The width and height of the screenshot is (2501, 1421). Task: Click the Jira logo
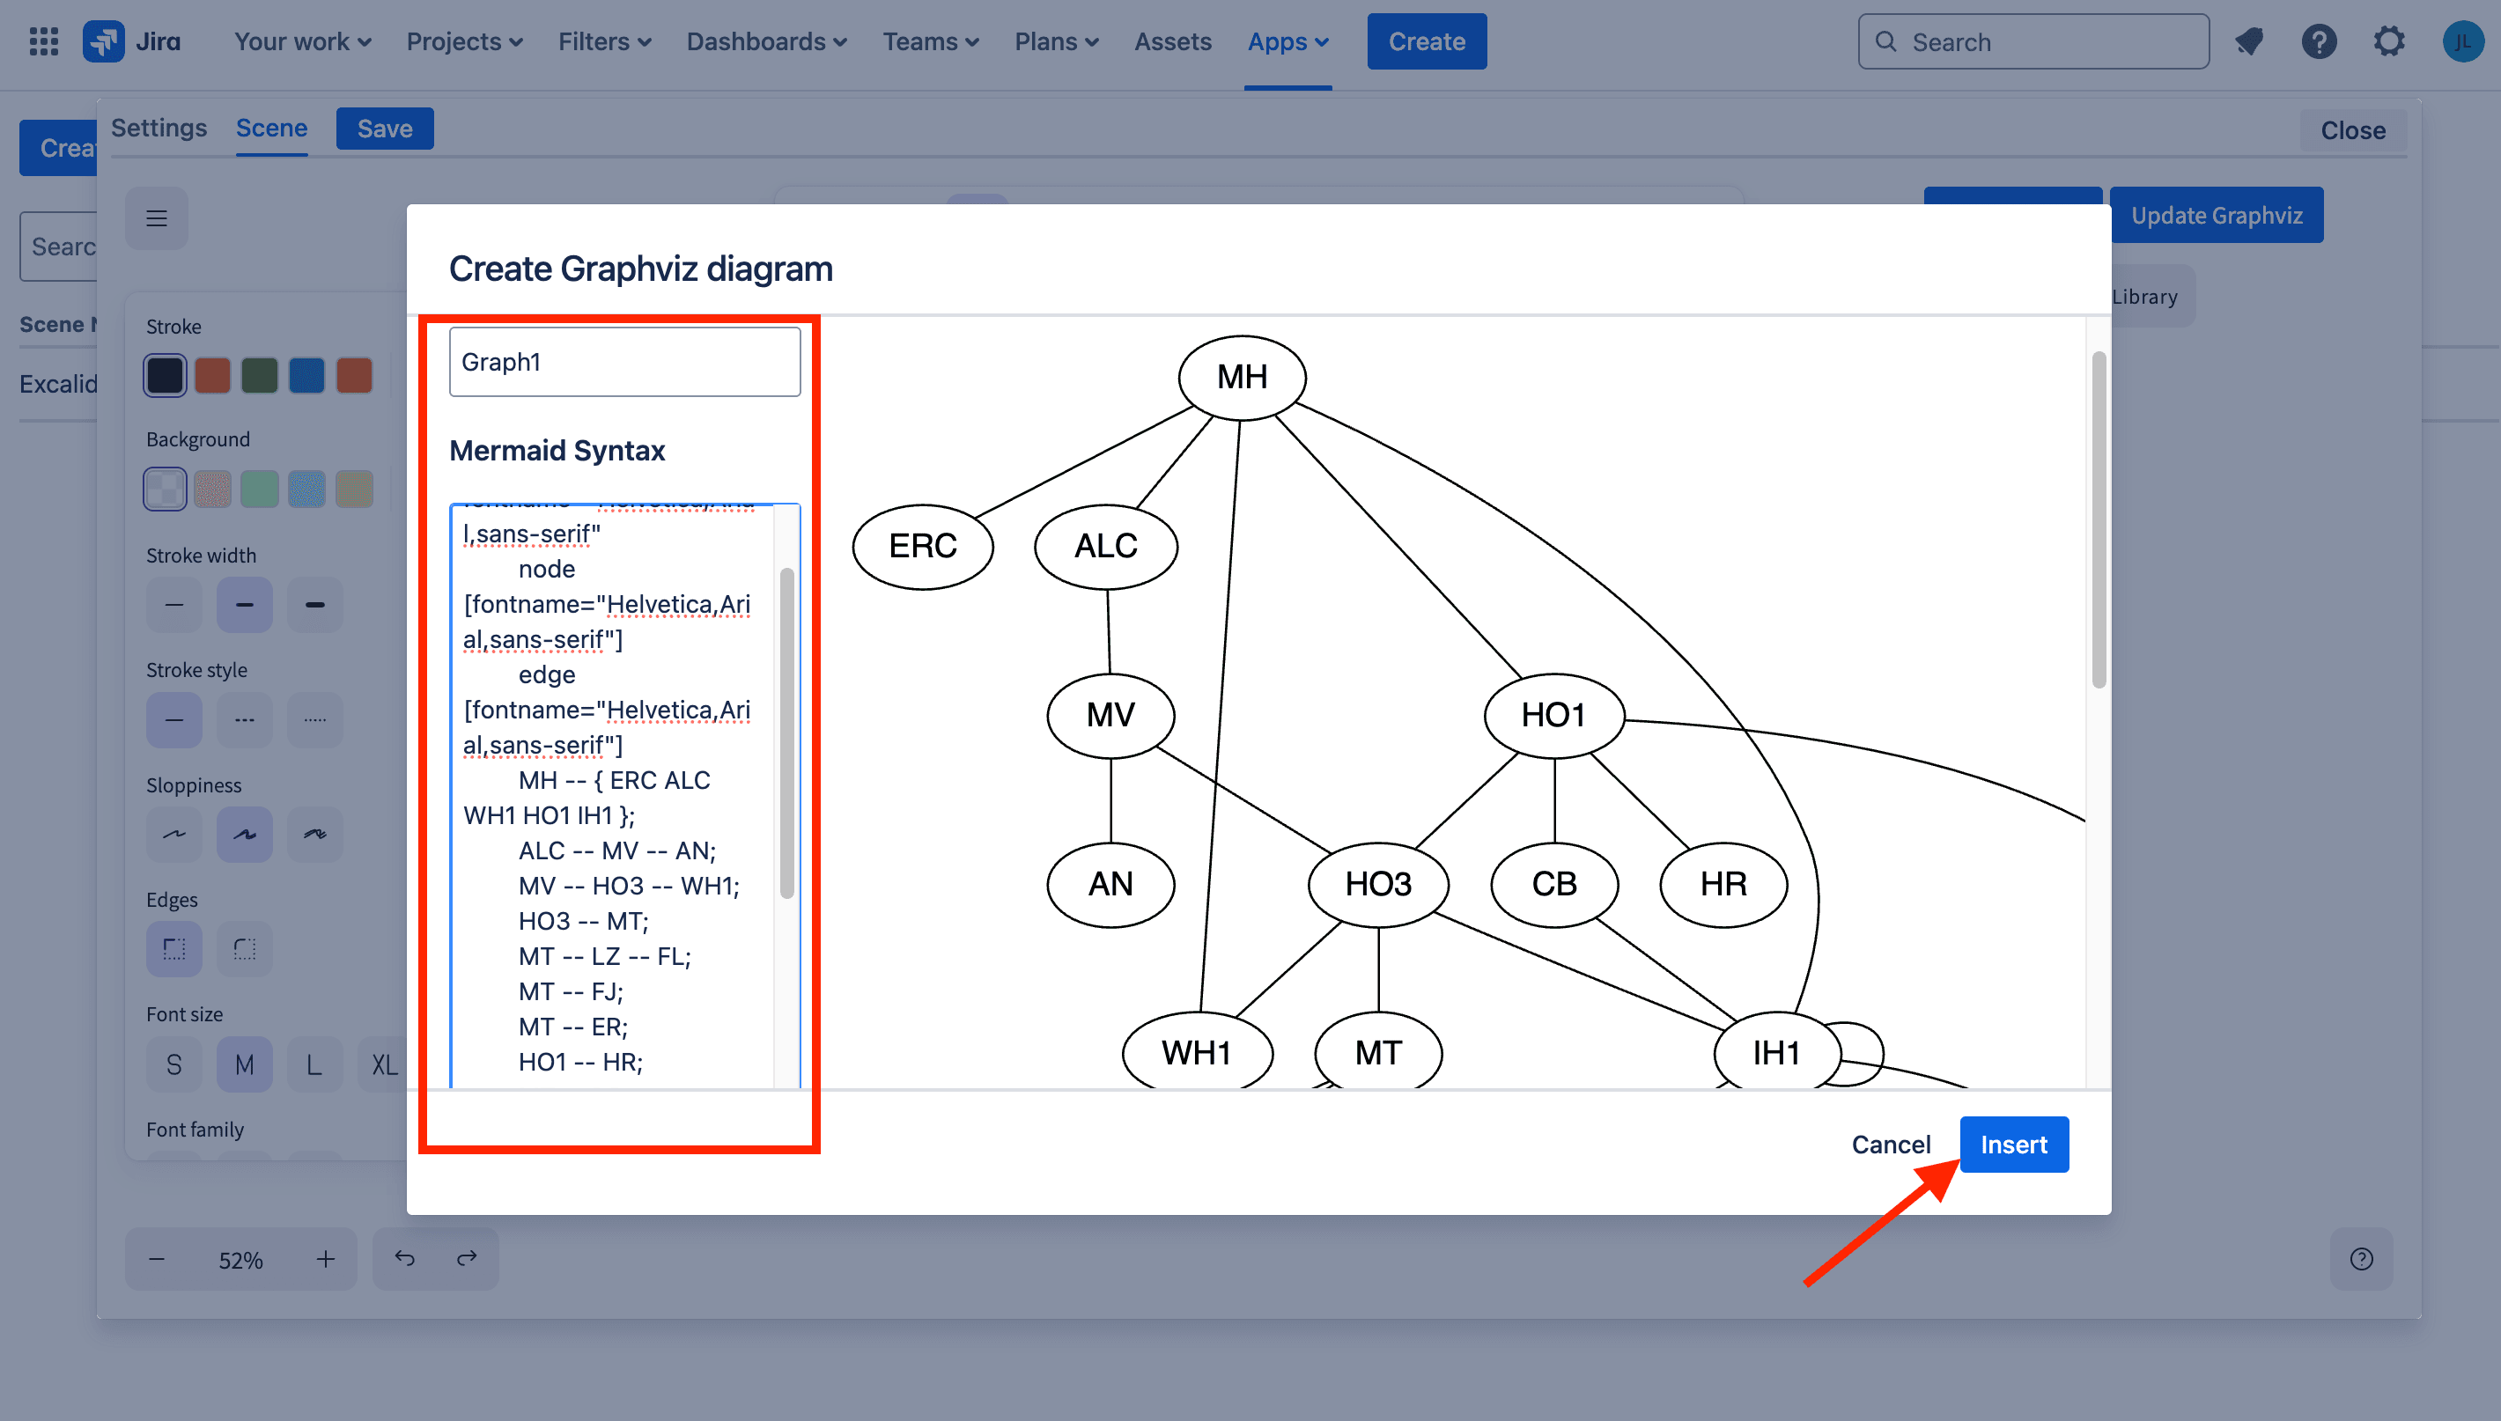tap(132, 42)
